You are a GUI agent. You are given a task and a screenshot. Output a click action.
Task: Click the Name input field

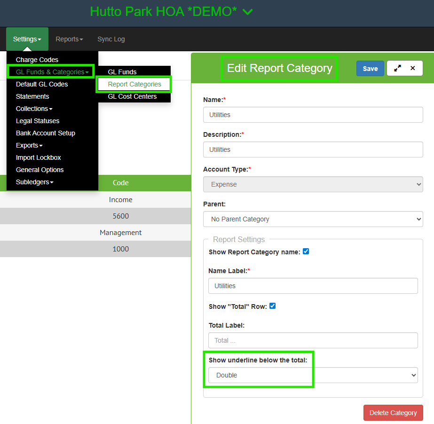[x=313, y=115]
